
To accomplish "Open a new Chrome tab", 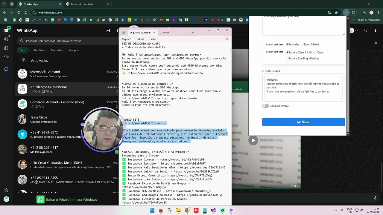I will 115,4.
